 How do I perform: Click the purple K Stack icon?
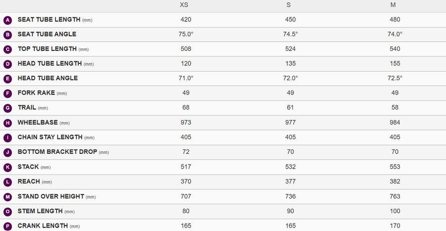[7, 167]
